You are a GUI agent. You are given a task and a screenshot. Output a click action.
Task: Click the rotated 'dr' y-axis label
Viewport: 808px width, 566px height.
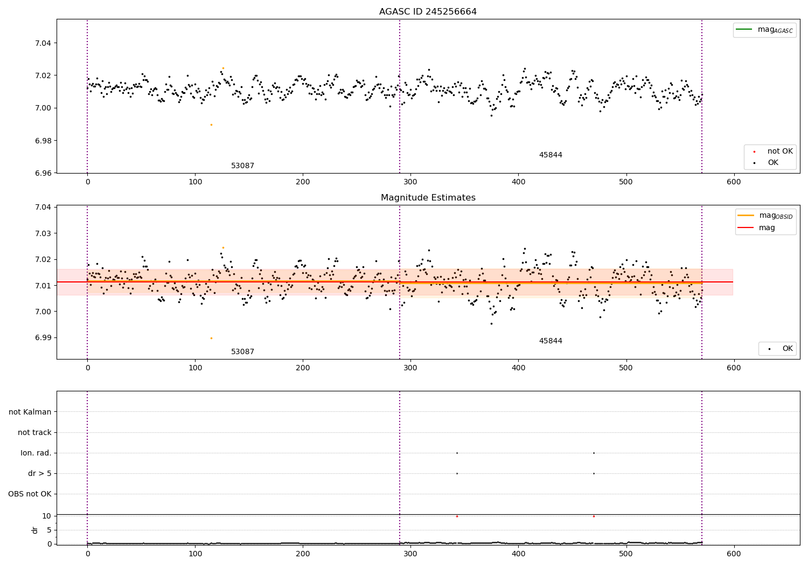tap(35, 530)
